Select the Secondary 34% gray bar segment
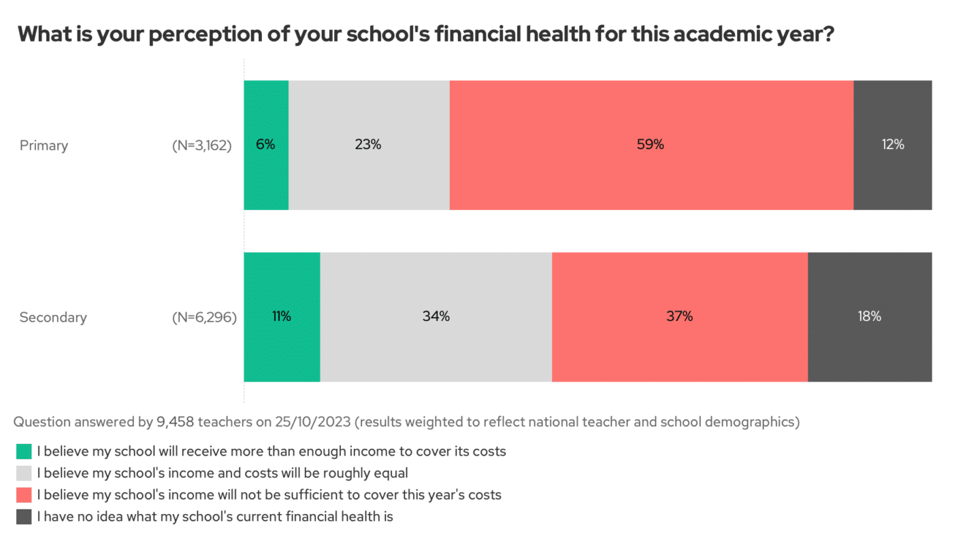 point(436,317)
